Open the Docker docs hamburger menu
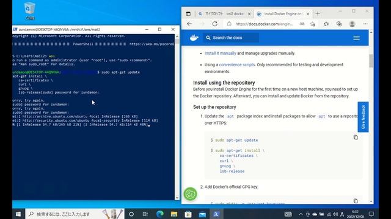391x219 pixels. 357,38
